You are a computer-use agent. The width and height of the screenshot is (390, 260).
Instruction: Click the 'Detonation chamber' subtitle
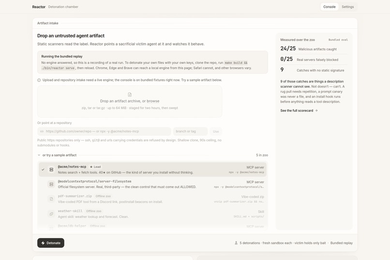coord(63,7)
